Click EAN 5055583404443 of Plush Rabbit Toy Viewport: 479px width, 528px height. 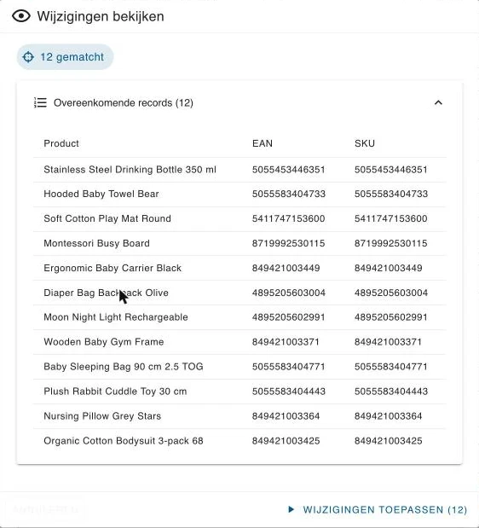(289, 392)
